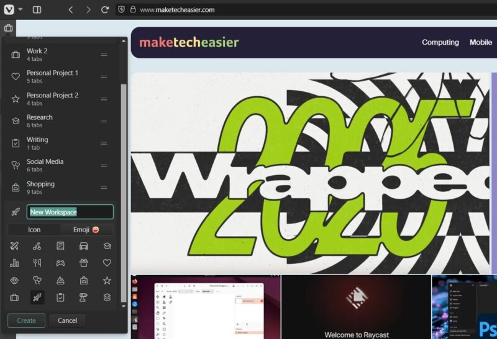Choose the cyclist icon in the icon grid
This screenshot has height=339, width=497.
[37, 246]
